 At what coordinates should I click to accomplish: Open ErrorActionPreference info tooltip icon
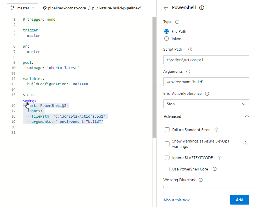(207, 94)
